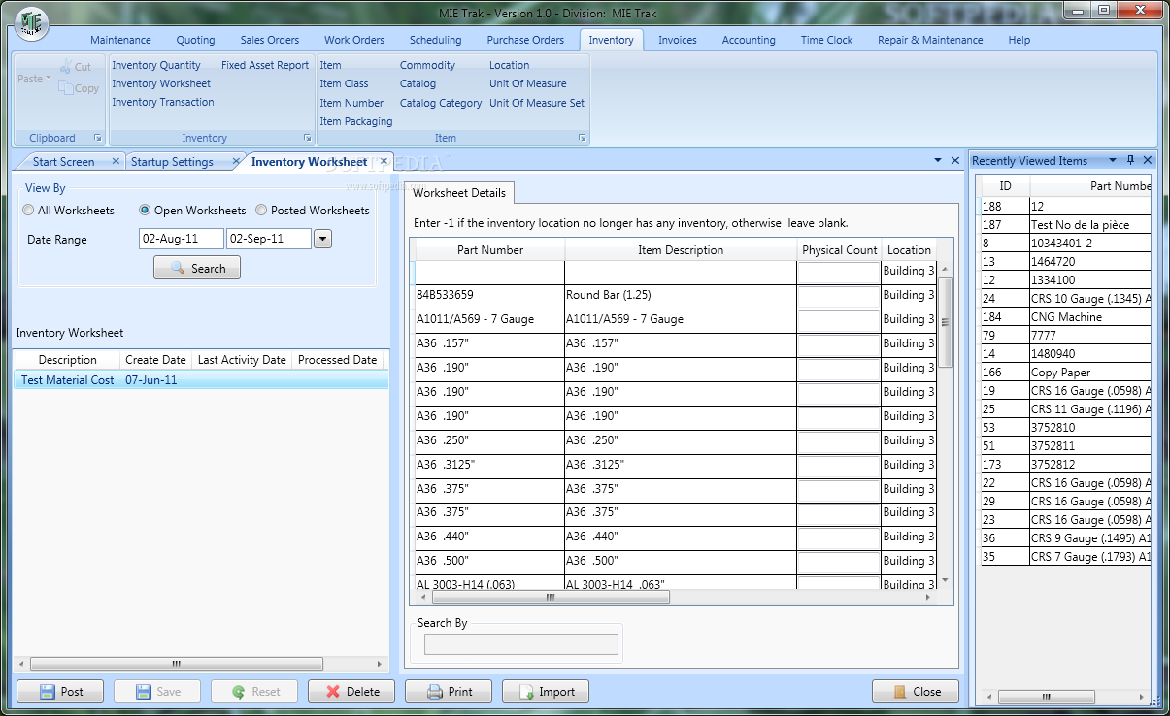The width and height of the screenshot is (1170, 716).
Task: Open the document tabs list dropdown arrow
Action: pyautogui.click(x=938, y=160)
